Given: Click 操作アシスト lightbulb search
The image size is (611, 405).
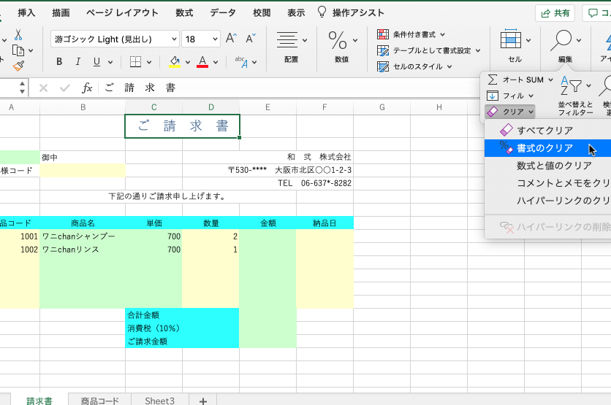Looking at the screenshot, I should [x=351, y=13].
